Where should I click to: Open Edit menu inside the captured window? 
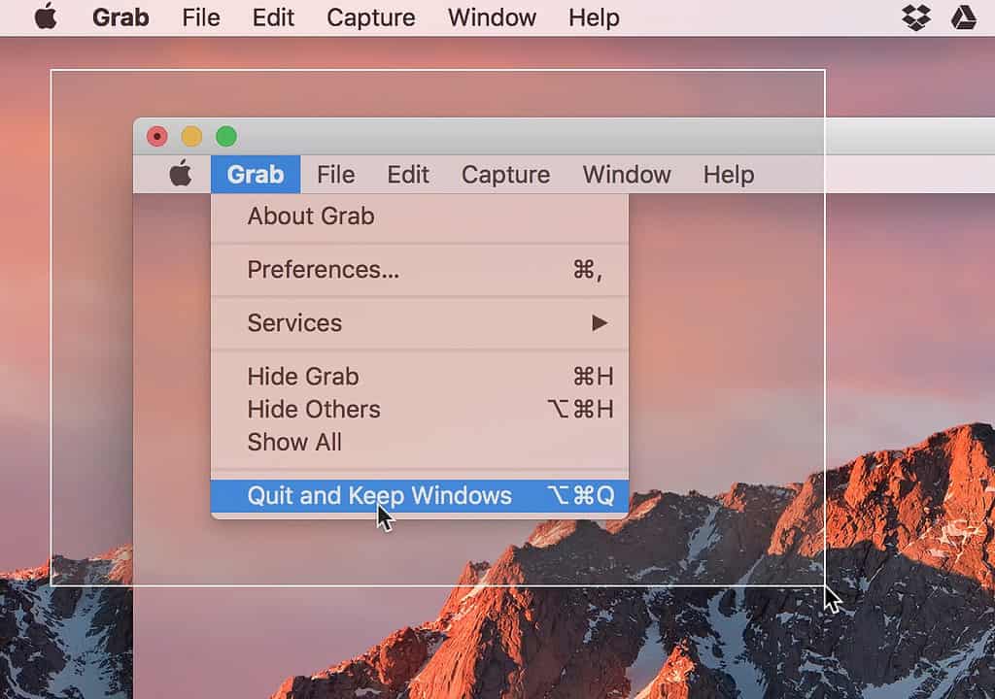pyautogui.click(x=408, y=175)
